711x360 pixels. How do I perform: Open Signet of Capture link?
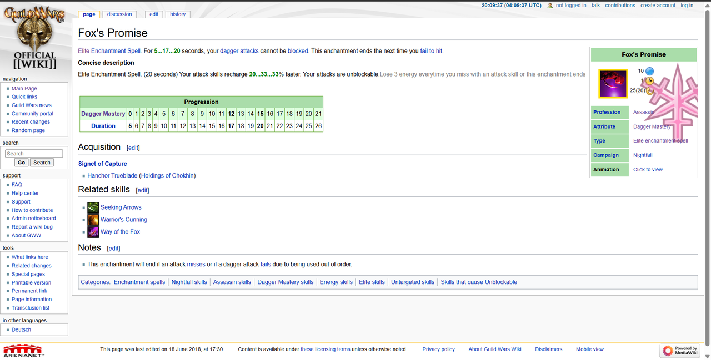point(102,164)
